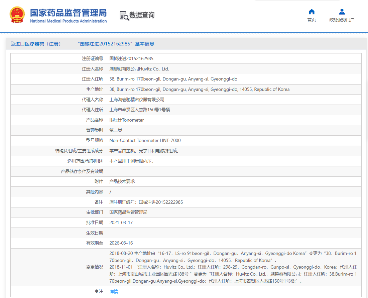Click the 管理类别 row label
The width and height of the screenshot is (368, 298).
click(x=95, y=131)
